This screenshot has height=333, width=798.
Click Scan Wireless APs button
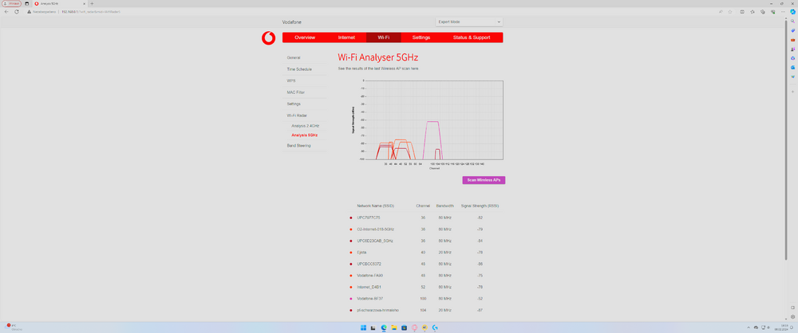pos(483,180)
